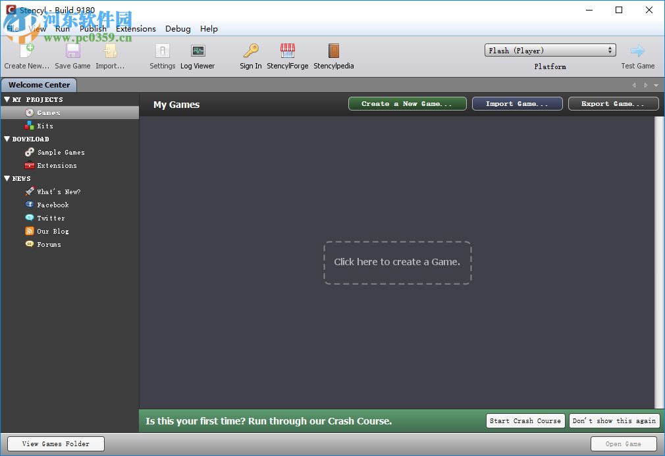Screen dimensions: 665x456
Task: Open the View menu
Action: [x=38, y=29]
